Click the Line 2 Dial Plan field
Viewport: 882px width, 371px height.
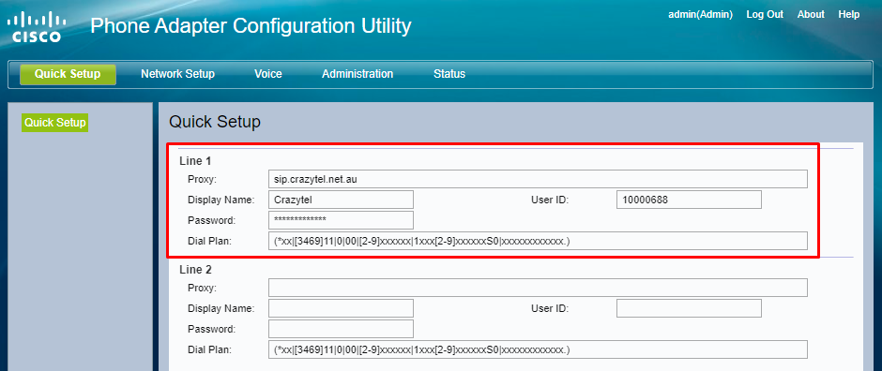point(538,349)
